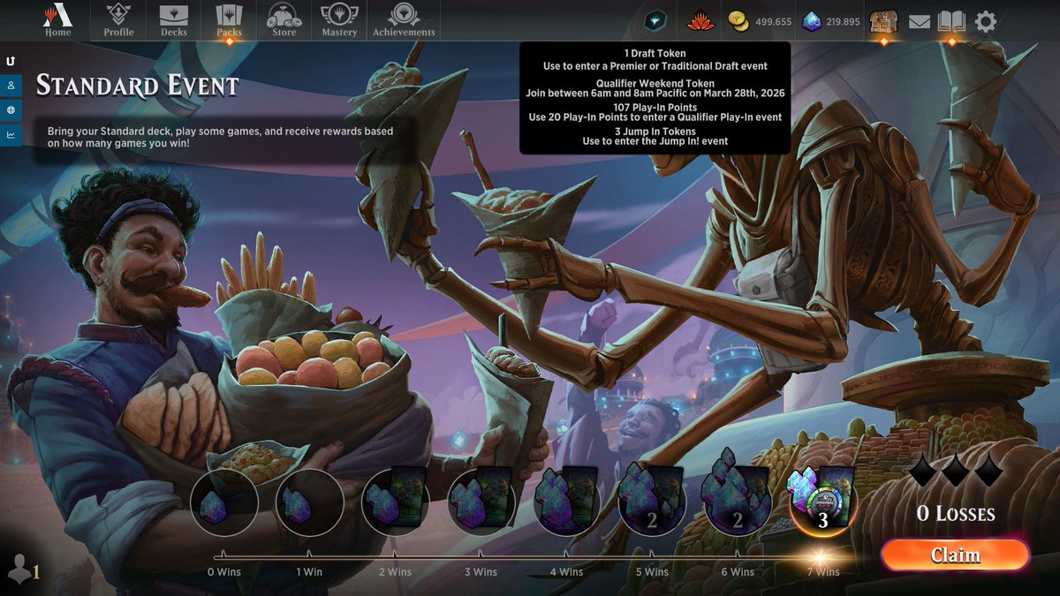Screen dimensions: 1060x596
Task: Go to the Home tab
Action: (58, 20)
